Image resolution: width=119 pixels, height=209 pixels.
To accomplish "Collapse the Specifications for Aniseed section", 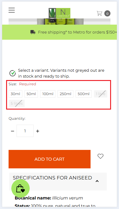I will [x=97, y=181].
